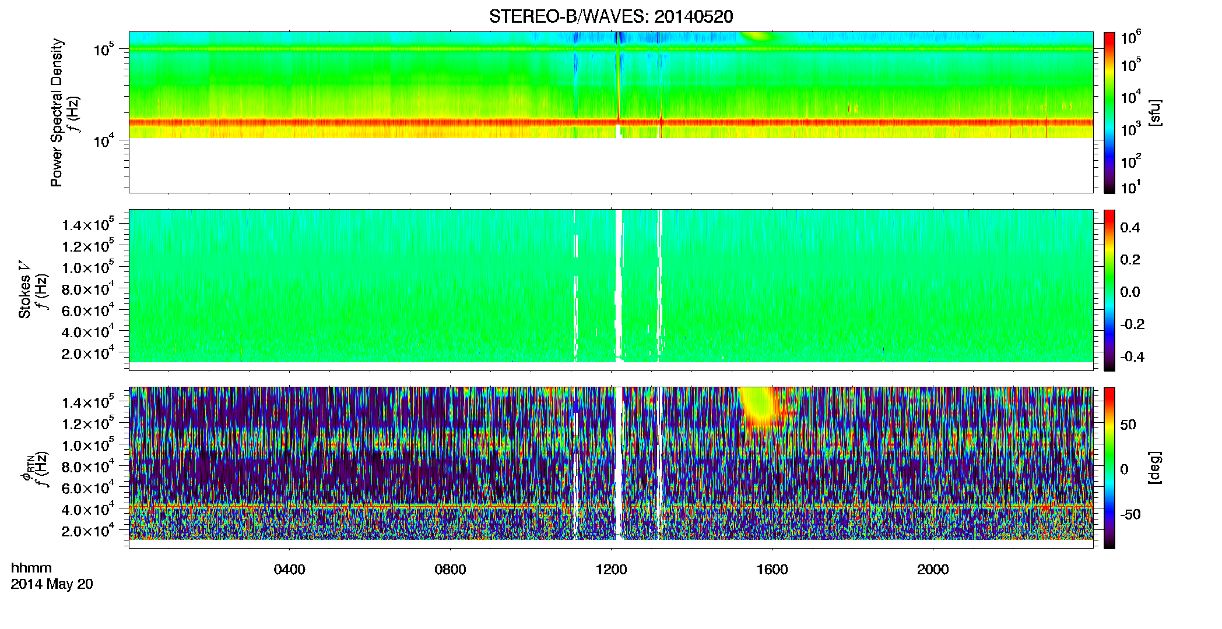This screenshot has height=629, width=1222.
Task: Click the Stokes V color scale bar
Action: [1109, 290]
